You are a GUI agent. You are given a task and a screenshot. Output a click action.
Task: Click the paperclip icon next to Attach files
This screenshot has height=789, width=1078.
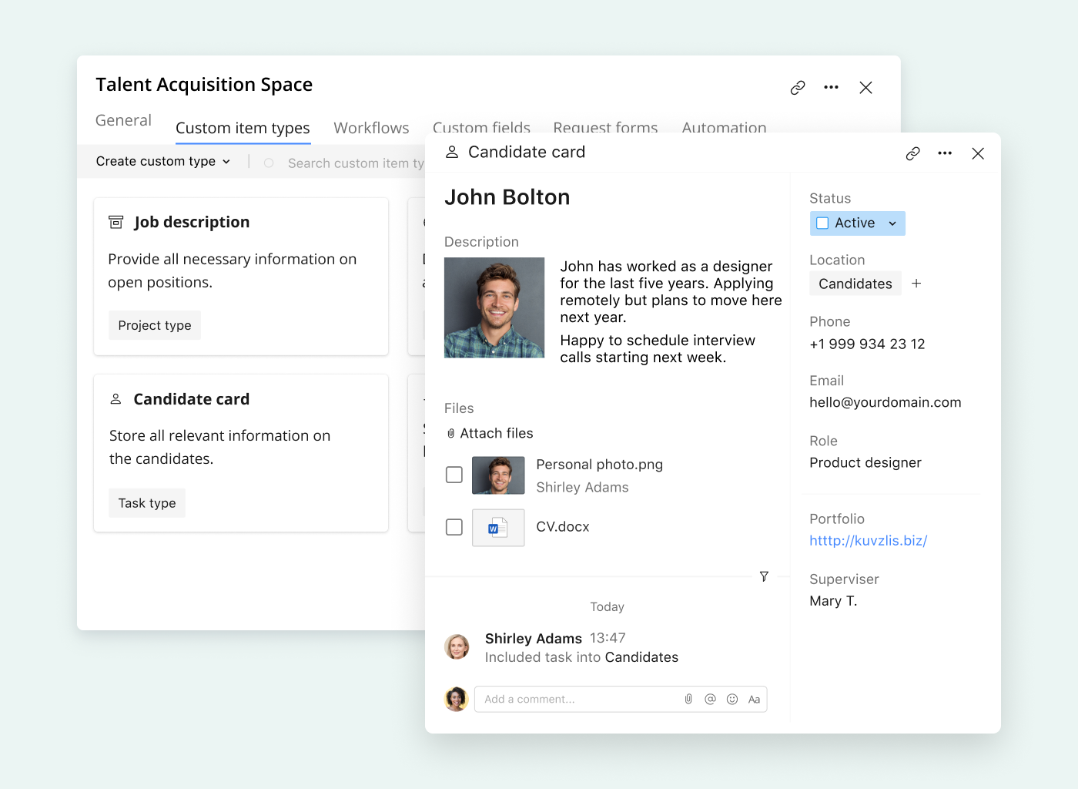[450, 434]
